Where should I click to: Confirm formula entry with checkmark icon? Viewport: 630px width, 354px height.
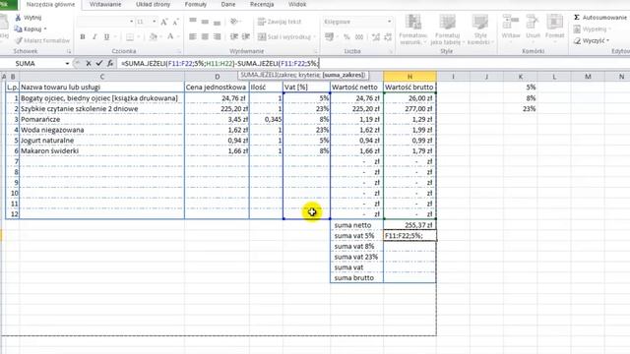[99, 63]
